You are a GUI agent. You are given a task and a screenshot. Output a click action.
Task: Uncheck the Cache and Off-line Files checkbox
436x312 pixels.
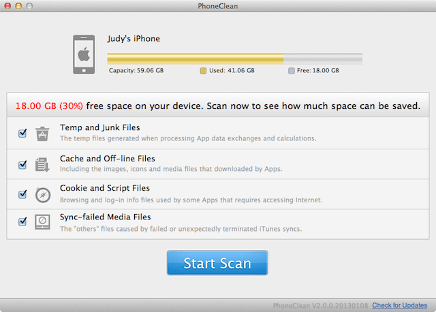22,165
